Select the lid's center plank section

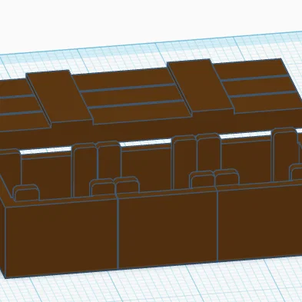click(x=131, y=95)
